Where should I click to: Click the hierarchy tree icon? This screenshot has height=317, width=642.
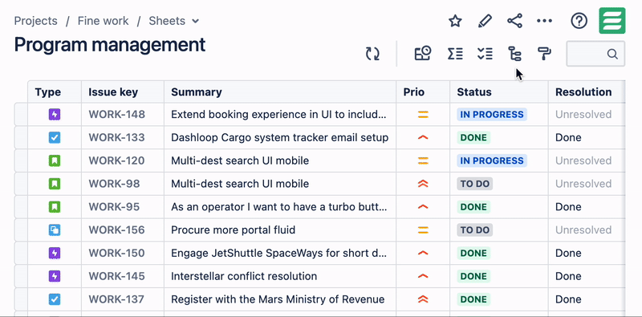514,54
